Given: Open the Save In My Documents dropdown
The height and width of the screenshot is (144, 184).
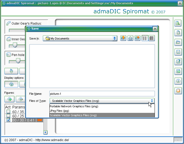Looking at the screenshot, I should pyautogui.click(x=80, y=38).
